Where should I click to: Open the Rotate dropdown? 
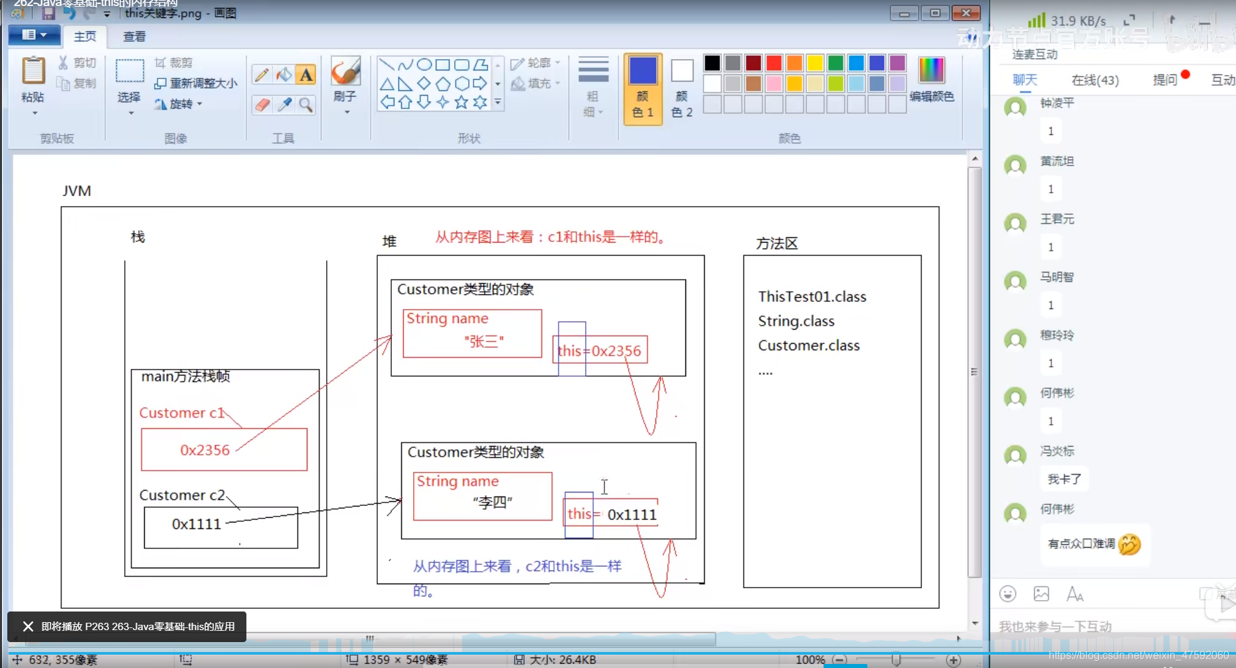click(x=178, y=104)
